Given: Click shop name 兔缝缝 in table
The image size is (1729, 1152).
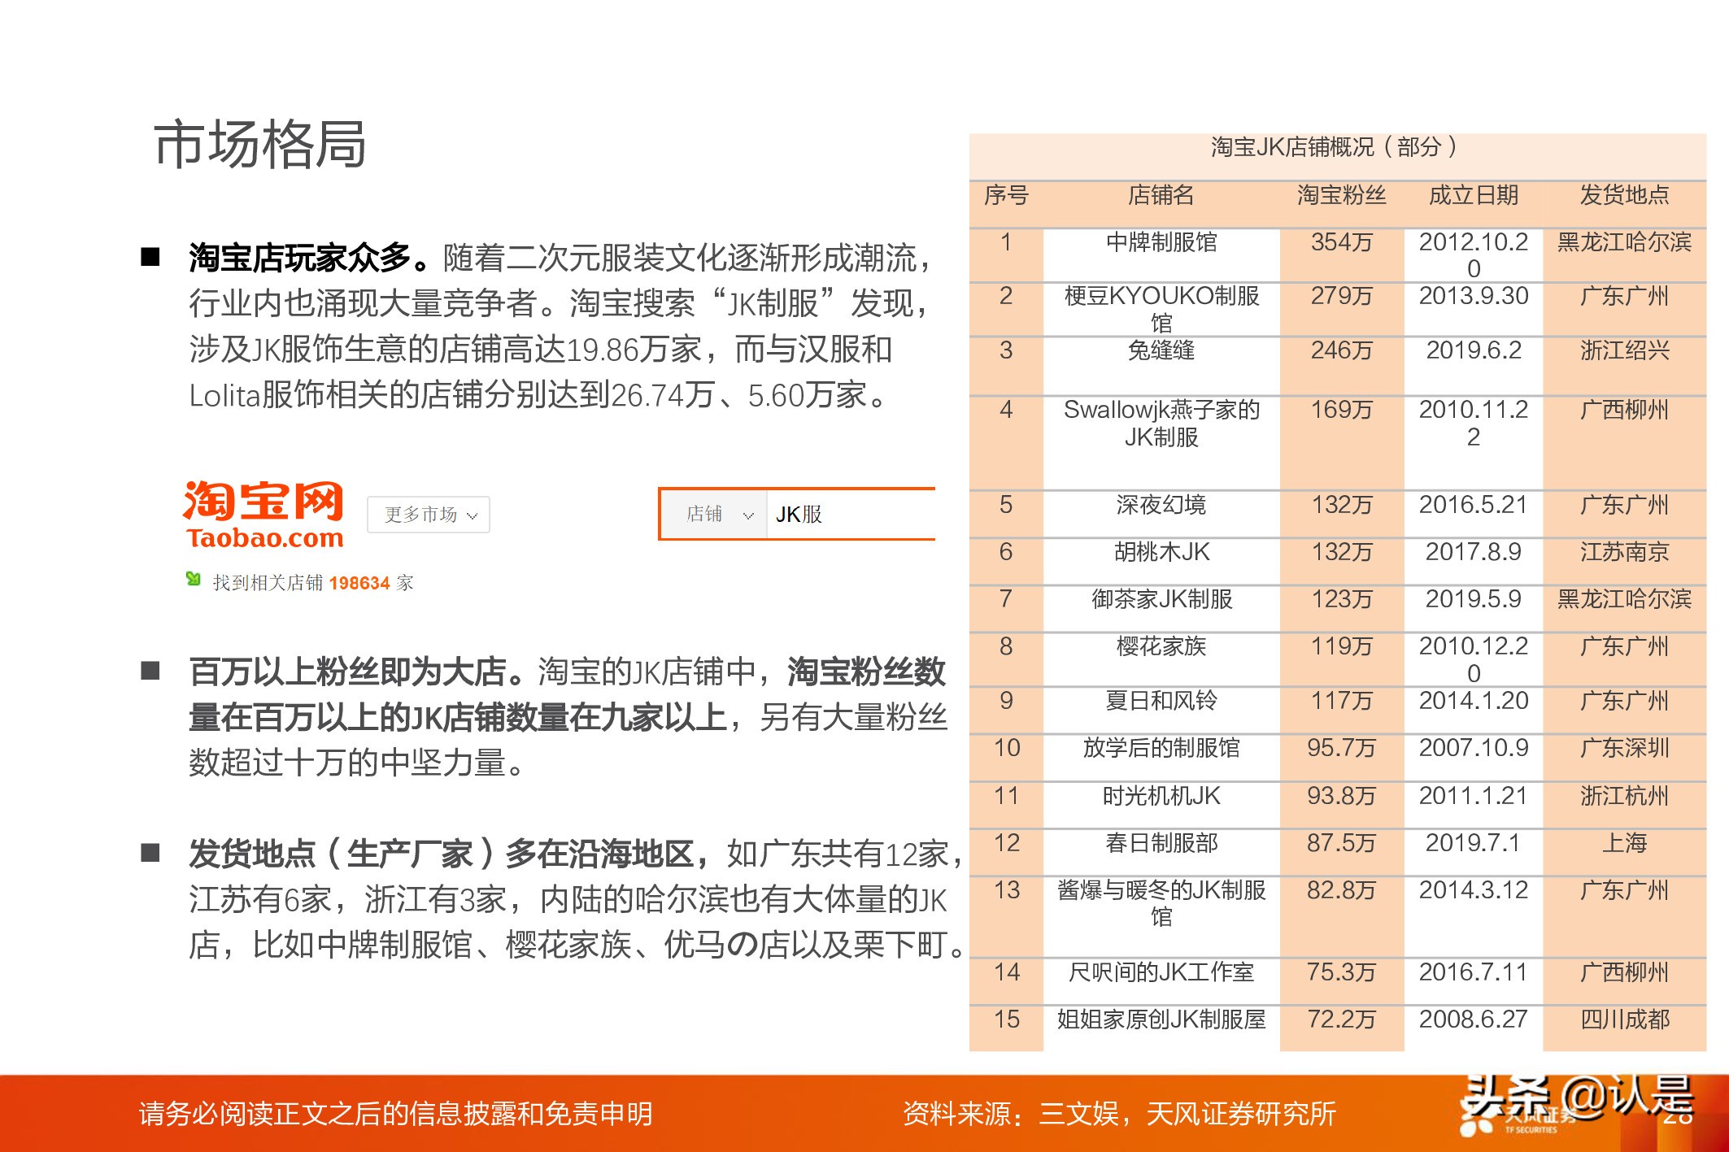Looking at the screenshot, I should [1161, 350].
